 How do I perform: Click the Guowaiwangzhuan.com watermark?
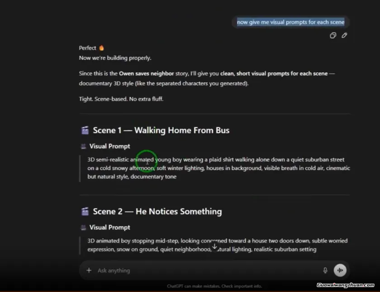[x=345, y=285]
